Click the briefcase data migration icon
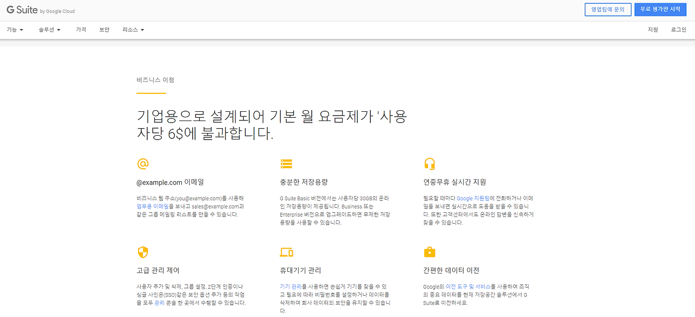This screenshot has height=317, width=695. point(429,252)
